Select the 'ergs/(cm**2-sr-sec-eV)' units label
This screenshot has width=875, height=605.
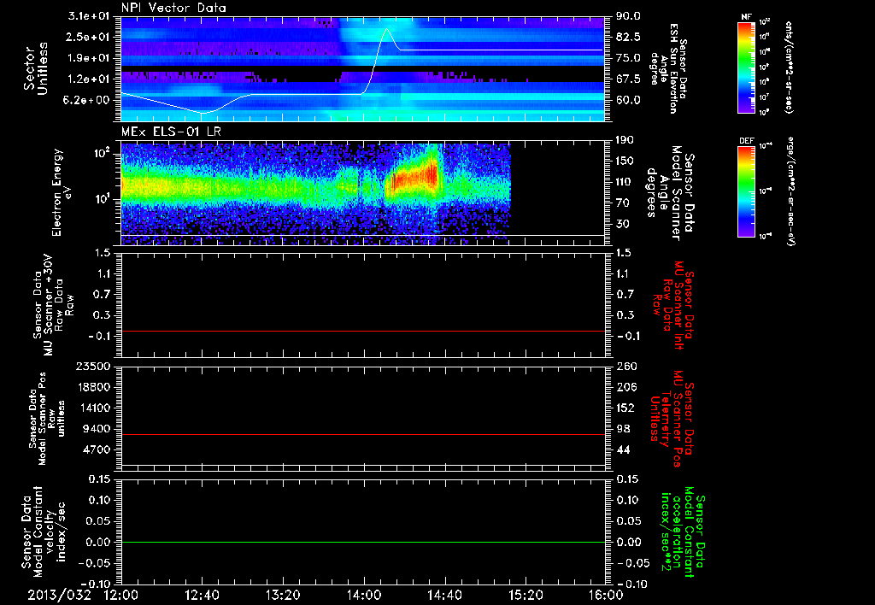tap(790, 191)
